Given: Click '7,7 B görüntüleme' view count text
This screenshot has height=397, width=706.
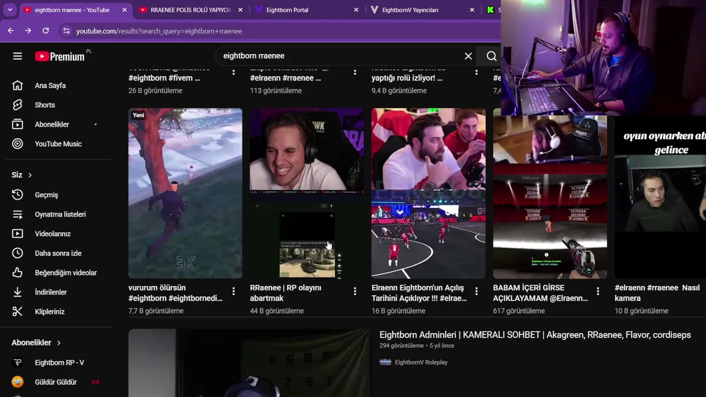Looking at the screenshot, I should 156,311.
